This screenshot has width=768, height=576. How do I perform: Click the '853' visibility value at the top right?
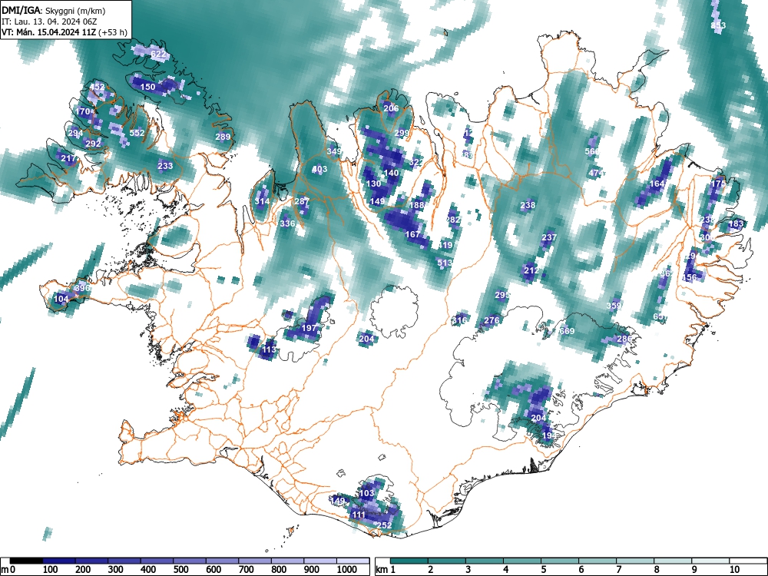(x=718, y=25)
